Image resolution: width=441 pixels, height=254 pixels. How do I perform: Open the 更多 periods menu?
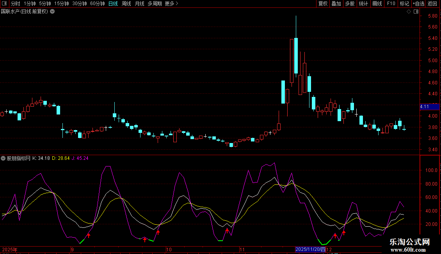pos(171,4)
